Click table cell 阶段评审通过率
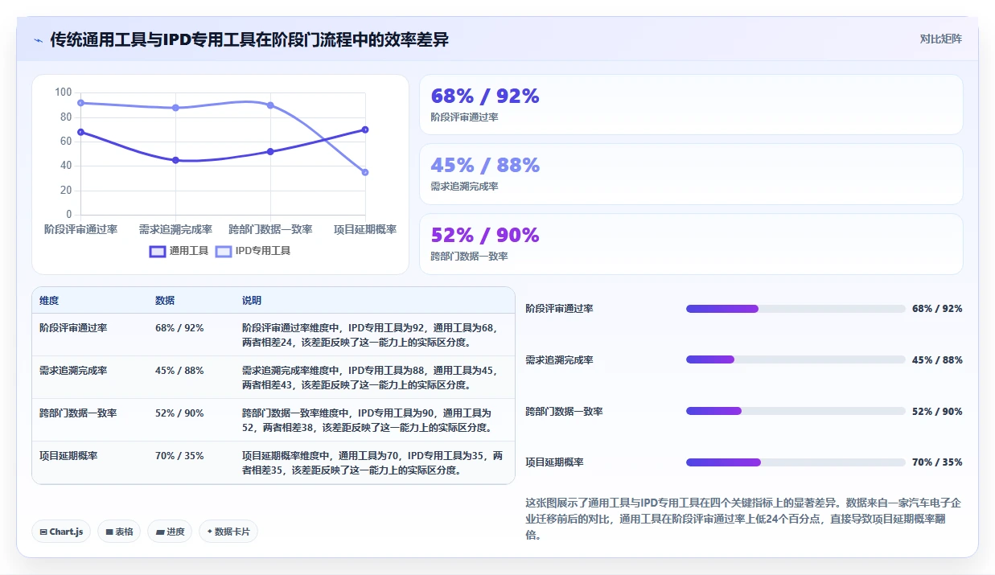The height and width of the screenshot is (575, 995). point(73,328)
